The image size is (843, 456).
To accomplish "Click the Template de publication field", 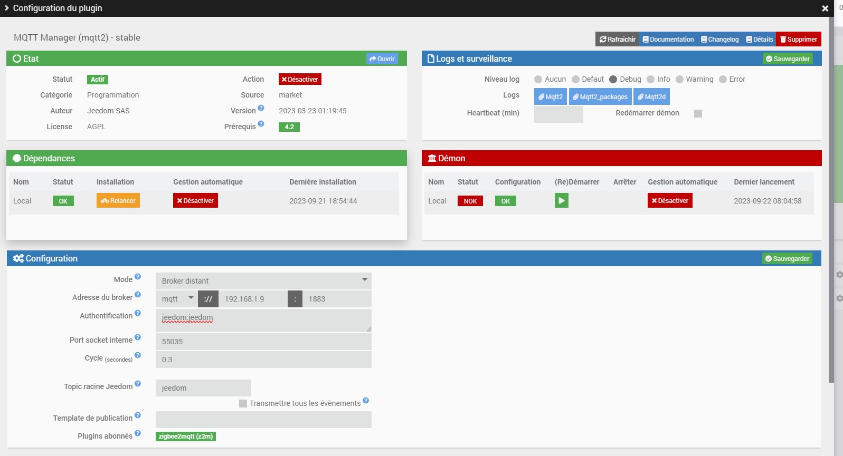I will pos(263,420).
